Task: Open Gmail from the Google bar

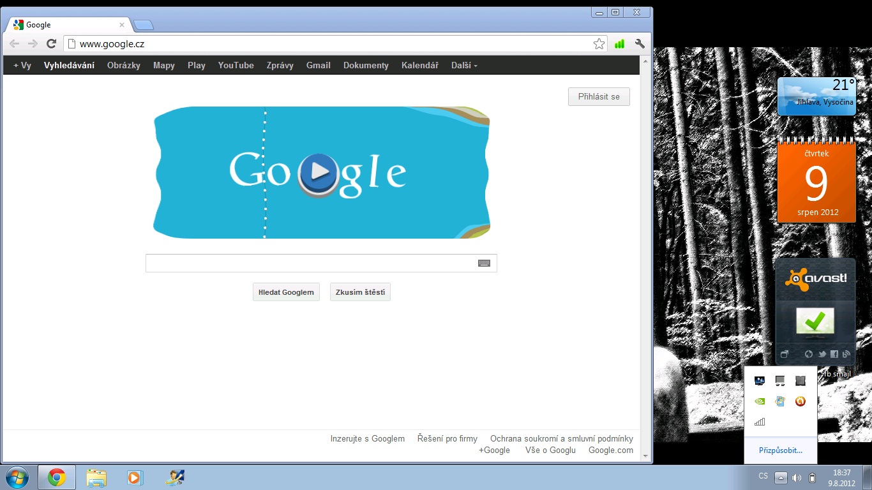Action: [x=319, y=65]
